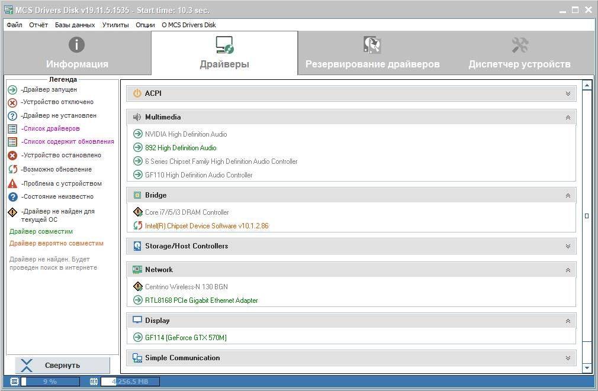
Task: Click the Simple Communication header
Action: (x=351, y=358)
